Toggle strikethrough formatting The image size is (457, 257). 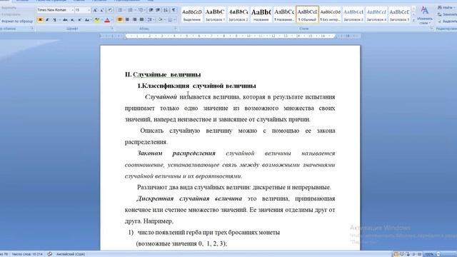pyautogui.click(x=65, y=20)
